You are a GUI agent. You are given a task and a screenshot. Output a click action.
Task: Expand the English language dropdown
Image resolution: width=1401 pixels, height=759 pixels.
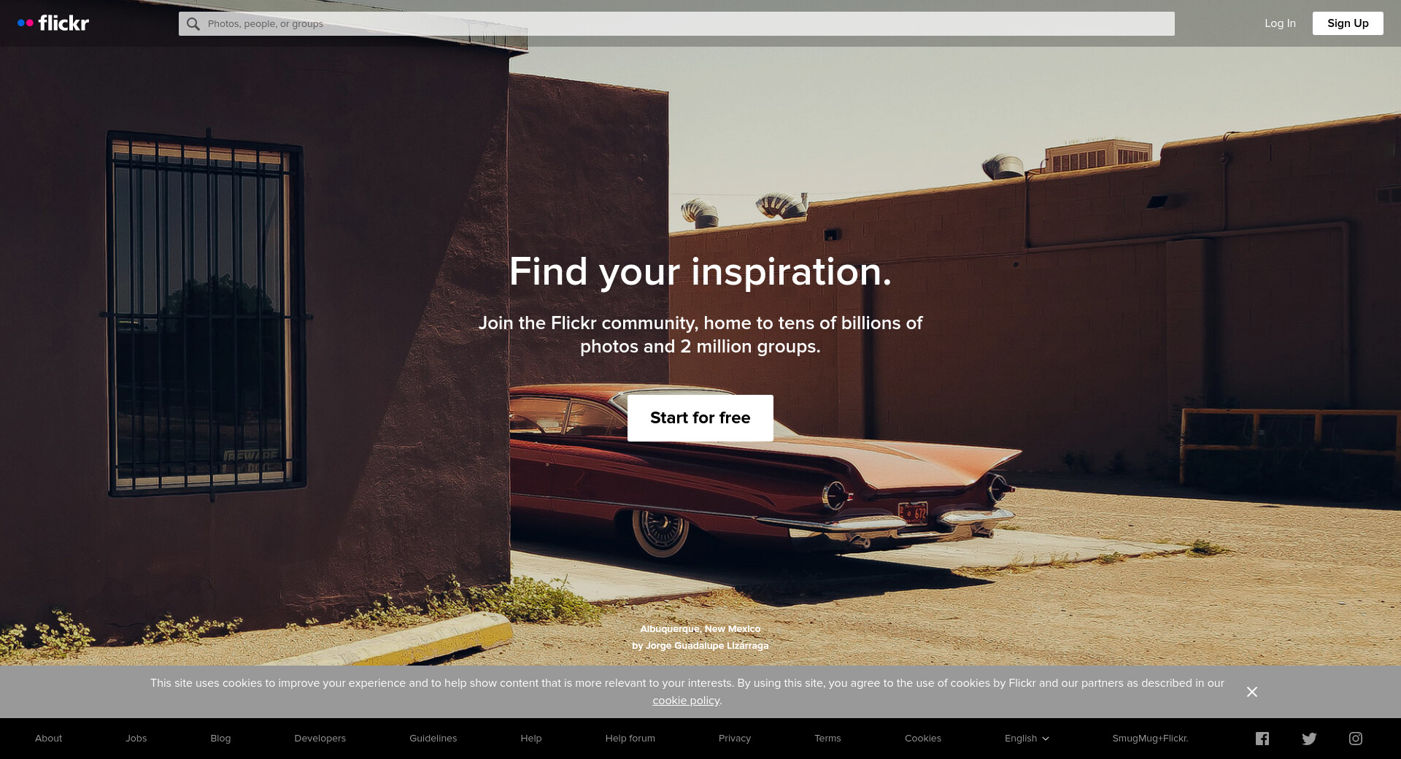1027,739
